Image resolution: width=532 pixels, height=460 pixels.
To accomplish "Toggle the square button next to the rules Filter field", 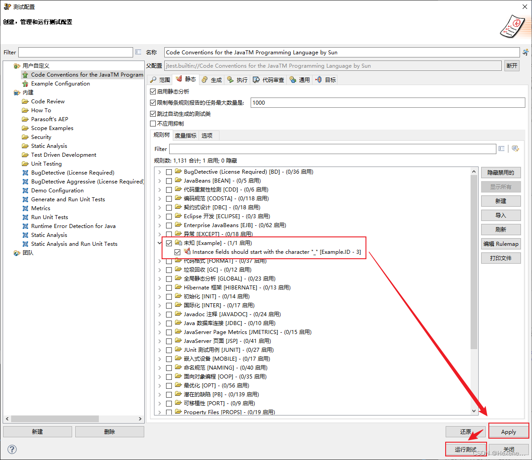I will (502, 149).
